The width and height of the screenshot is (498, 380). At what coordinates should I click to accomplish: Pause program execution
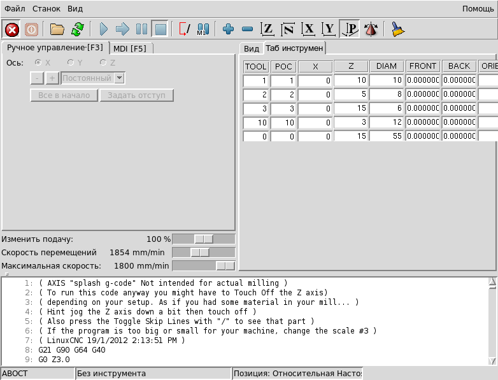pyautogui.click(x=141, y=29)
